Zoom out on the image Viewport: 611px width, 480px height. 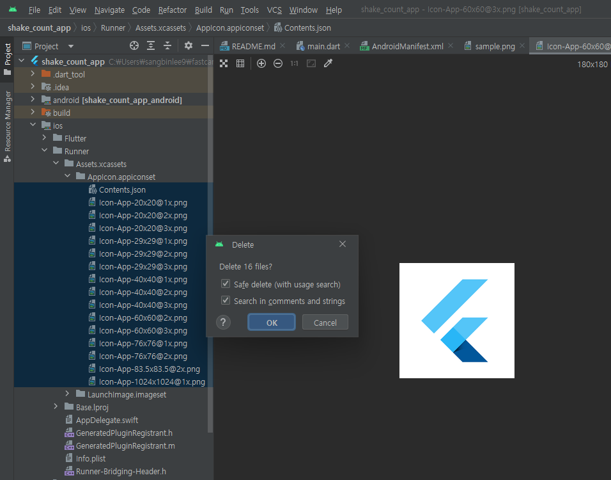click(x=278, y=63)
